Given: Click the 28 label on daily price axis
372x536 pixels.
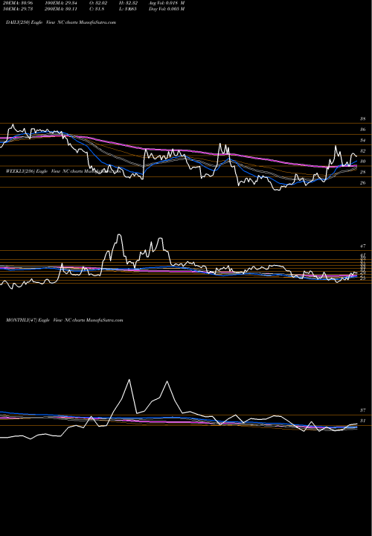Looking at the screenshot, I should [362, 172].
